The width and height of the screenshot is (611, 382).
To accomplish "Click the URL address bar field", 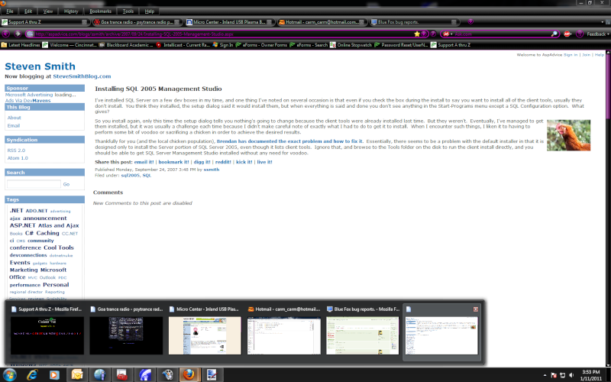I will click(x=222, y=34).
